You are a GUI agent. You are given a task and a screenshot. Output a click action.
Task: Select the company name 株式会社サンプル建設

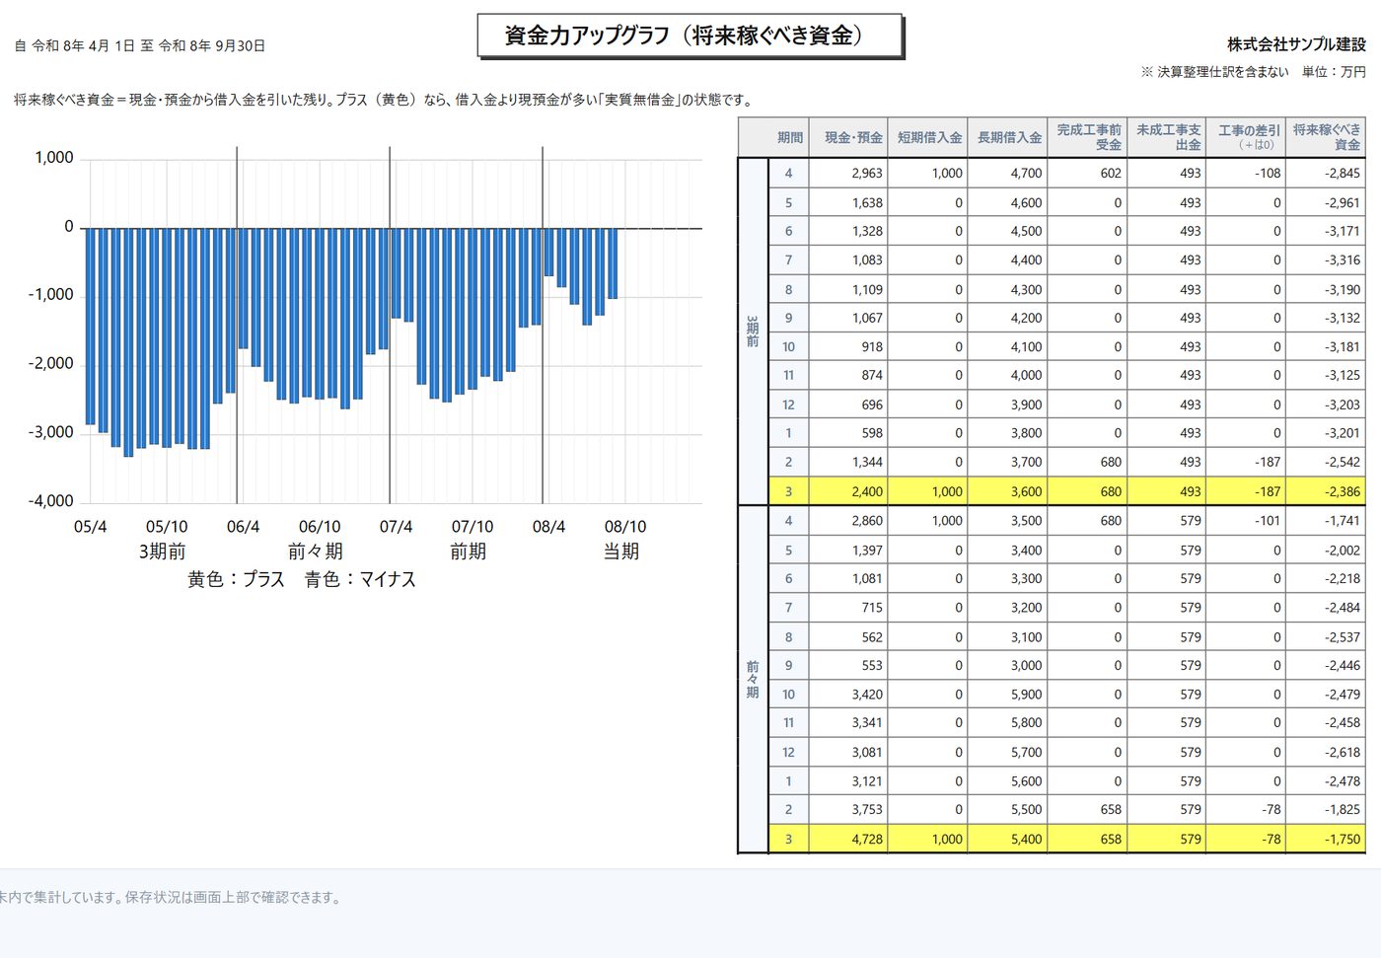point(1296,44)
